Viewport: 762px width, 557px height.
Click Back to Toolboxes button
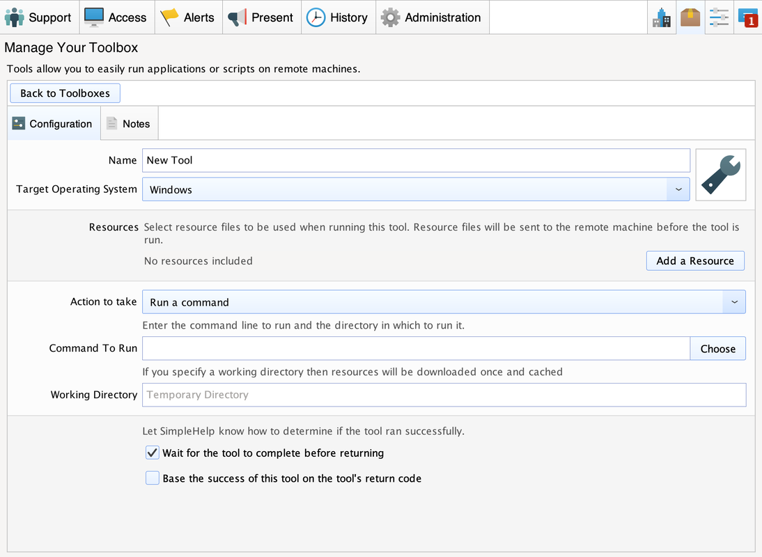click(65, 93)
